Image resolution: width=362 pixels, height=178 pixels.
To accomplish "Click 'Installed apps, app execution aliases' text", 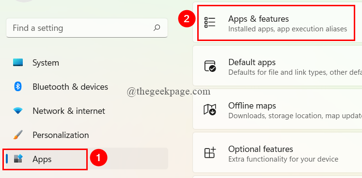I will tap(288, 29).
